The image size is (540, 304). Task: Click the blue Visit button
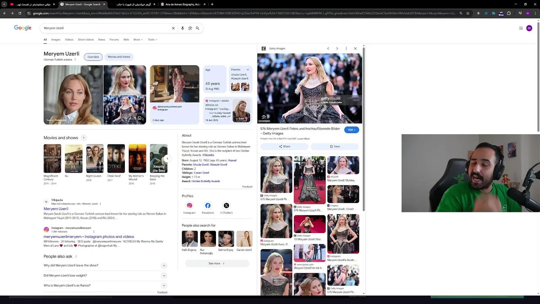point(351,130)
